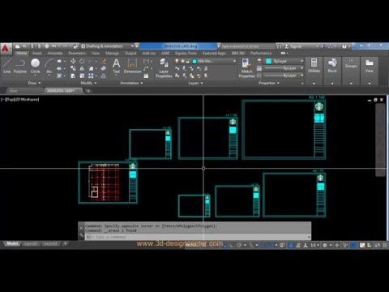This screenshot has height=292, width=389.
Task: Switch to the Annotate ribbon tab
Action: (55, 54)
